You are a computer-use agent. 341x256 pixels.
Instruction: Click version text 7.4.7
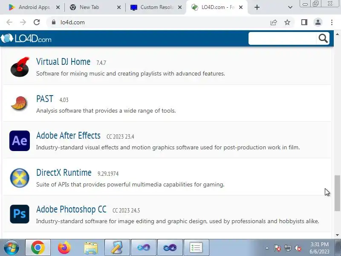(x=101, y=63)
